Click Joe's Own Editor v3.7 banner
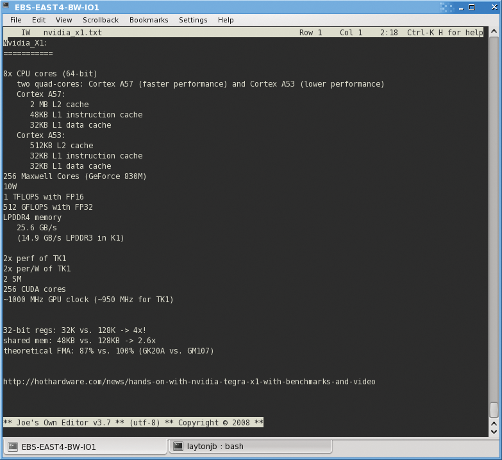Screen dimensions: 502x460 point(133,423)
